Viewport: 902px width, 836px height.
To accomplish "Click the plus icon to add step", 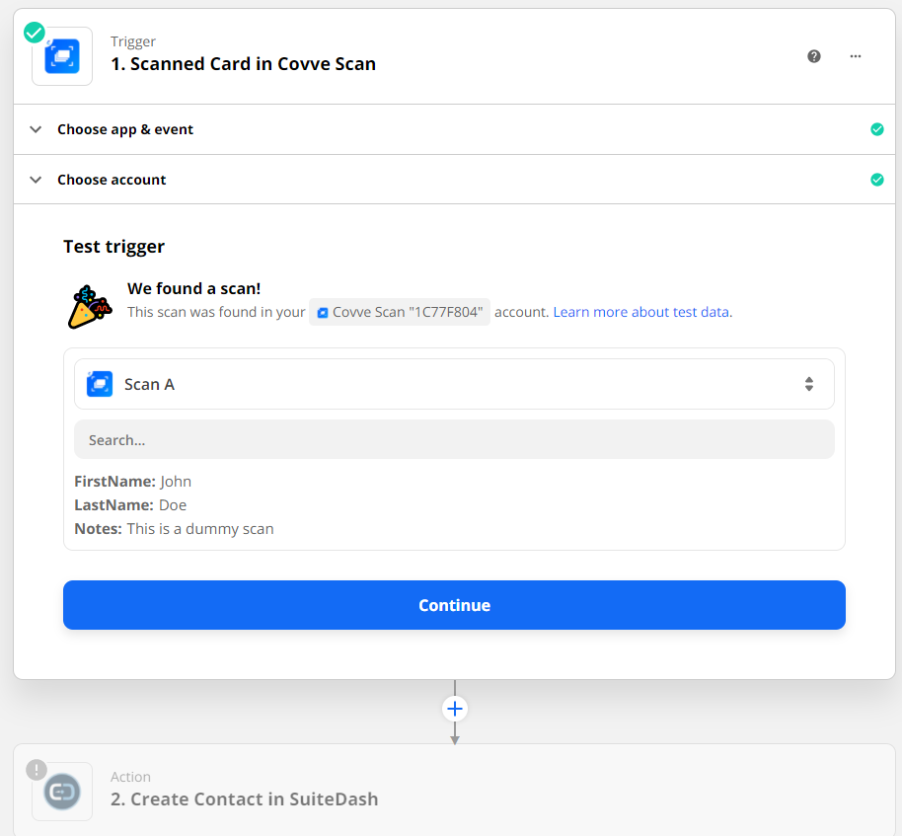I will (455, 709).
